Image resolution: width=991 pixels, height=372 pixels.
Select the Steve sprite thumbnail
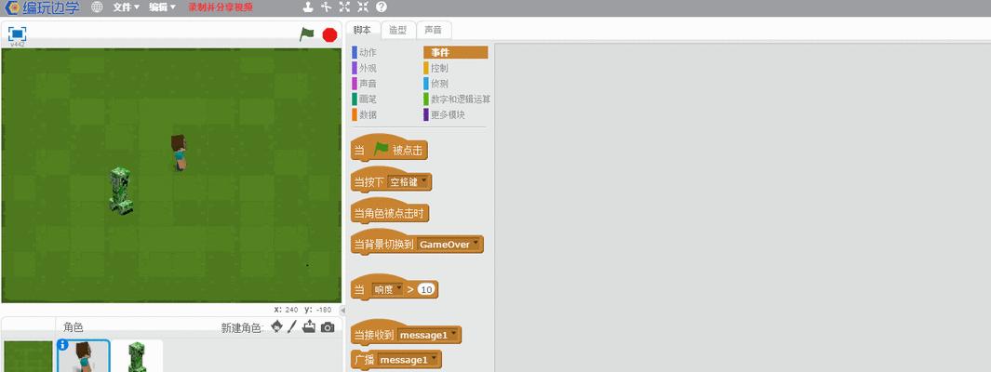pyautogui.click(x=84, y=356)
